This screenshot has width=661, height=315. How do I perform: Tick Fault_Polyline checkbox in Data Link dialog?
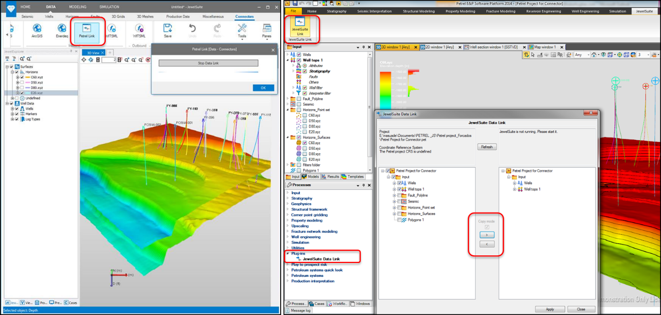coord(400,196)
